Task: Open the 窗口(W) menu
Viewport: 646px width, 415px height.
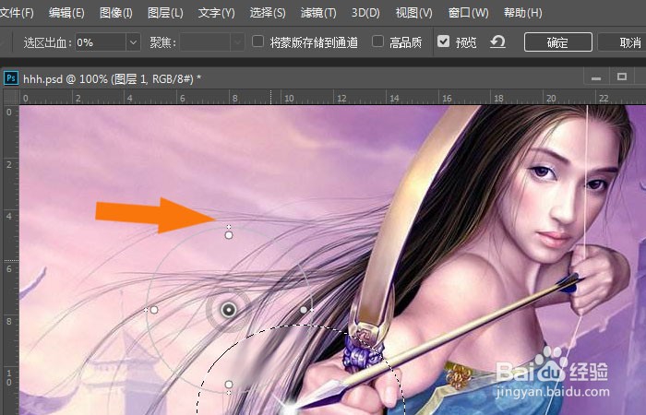Action: pos(468,13)
